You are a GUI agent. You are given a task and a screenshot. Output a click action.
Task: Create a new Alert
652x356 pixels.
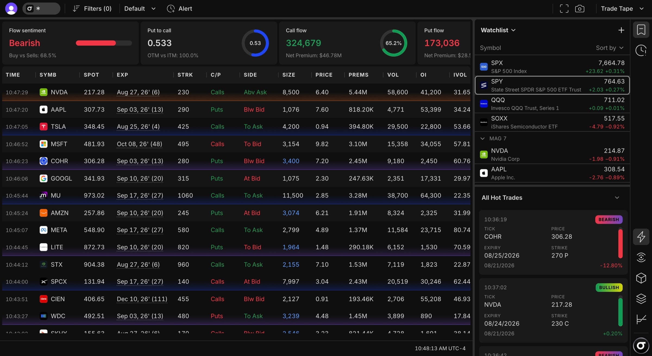tap(180, 9)
